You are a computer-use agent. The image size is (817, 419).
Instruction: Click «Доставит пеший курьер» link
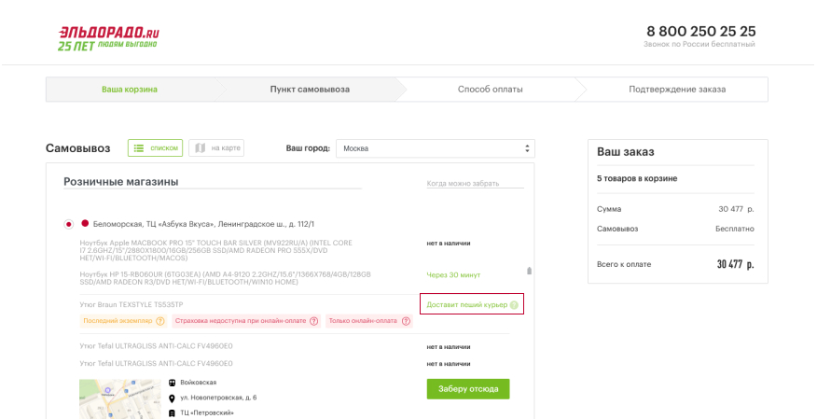(466, 305)
